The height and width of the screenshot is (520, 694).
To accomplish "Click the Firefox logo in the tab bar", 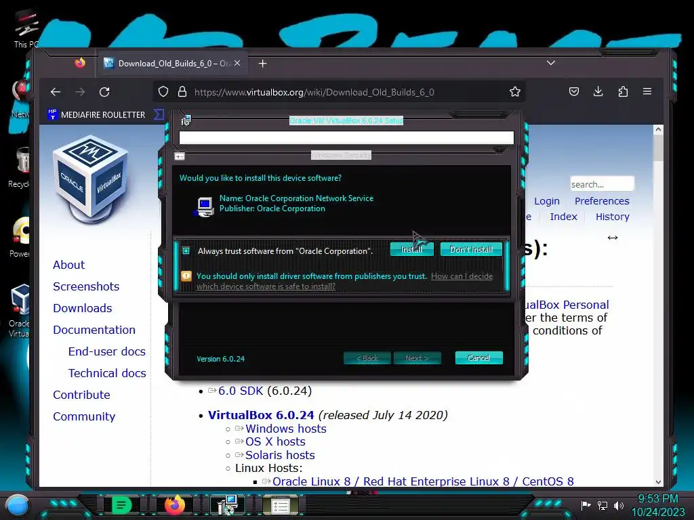I will 80,63.
